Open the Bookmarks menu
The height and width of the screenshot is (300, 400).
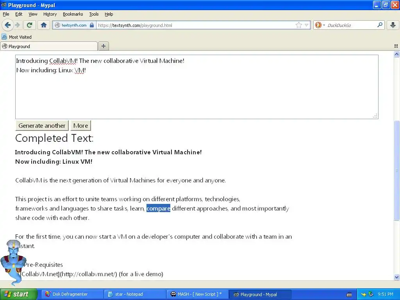[x=73, y=14]
